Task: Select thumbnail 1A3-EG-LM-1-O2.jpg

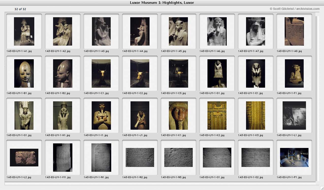Action: pyautogui.click(x=256, y=157)
